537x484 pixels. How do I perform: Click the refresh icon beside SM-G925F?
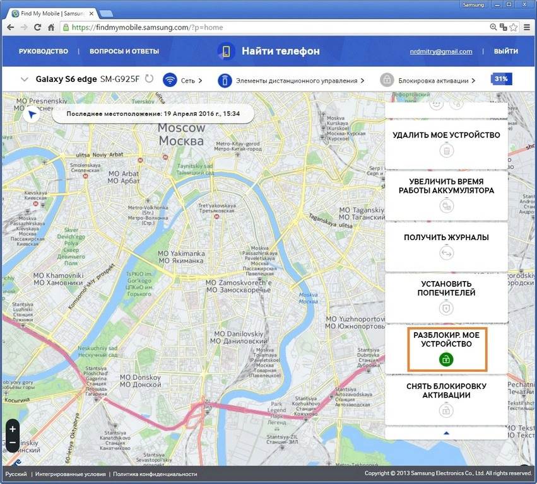[x=149, y=79]
